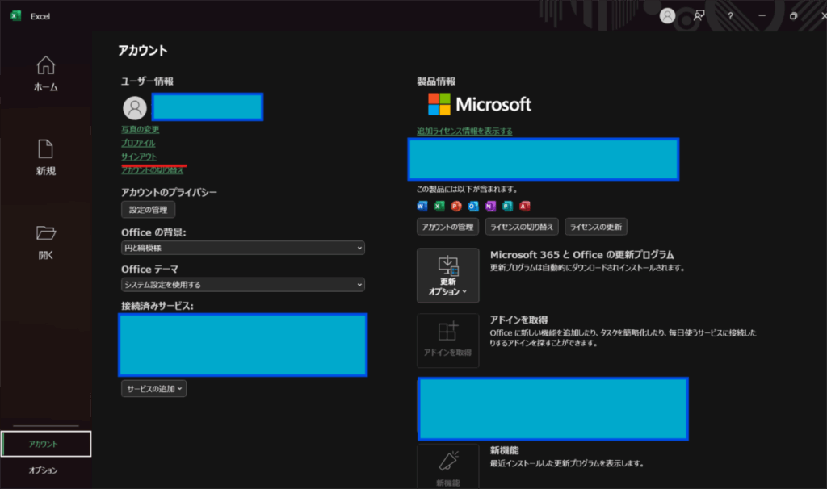The width and height of the screenshot is (827, 489).
Task: Click the Excel icon in the included apps row
Action: coord(439,206)
